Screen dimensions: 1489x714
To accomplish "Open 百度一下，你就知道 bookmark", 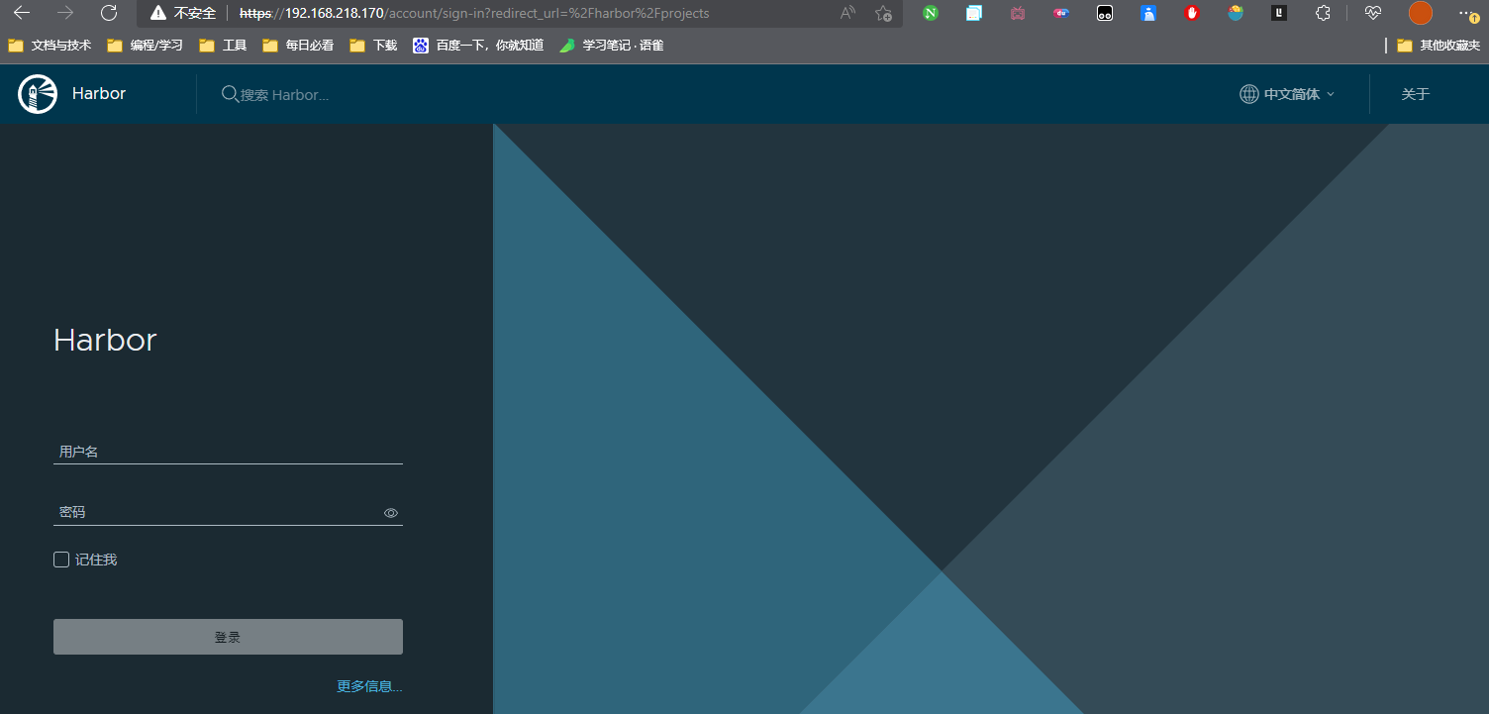I will click(478, 46).
